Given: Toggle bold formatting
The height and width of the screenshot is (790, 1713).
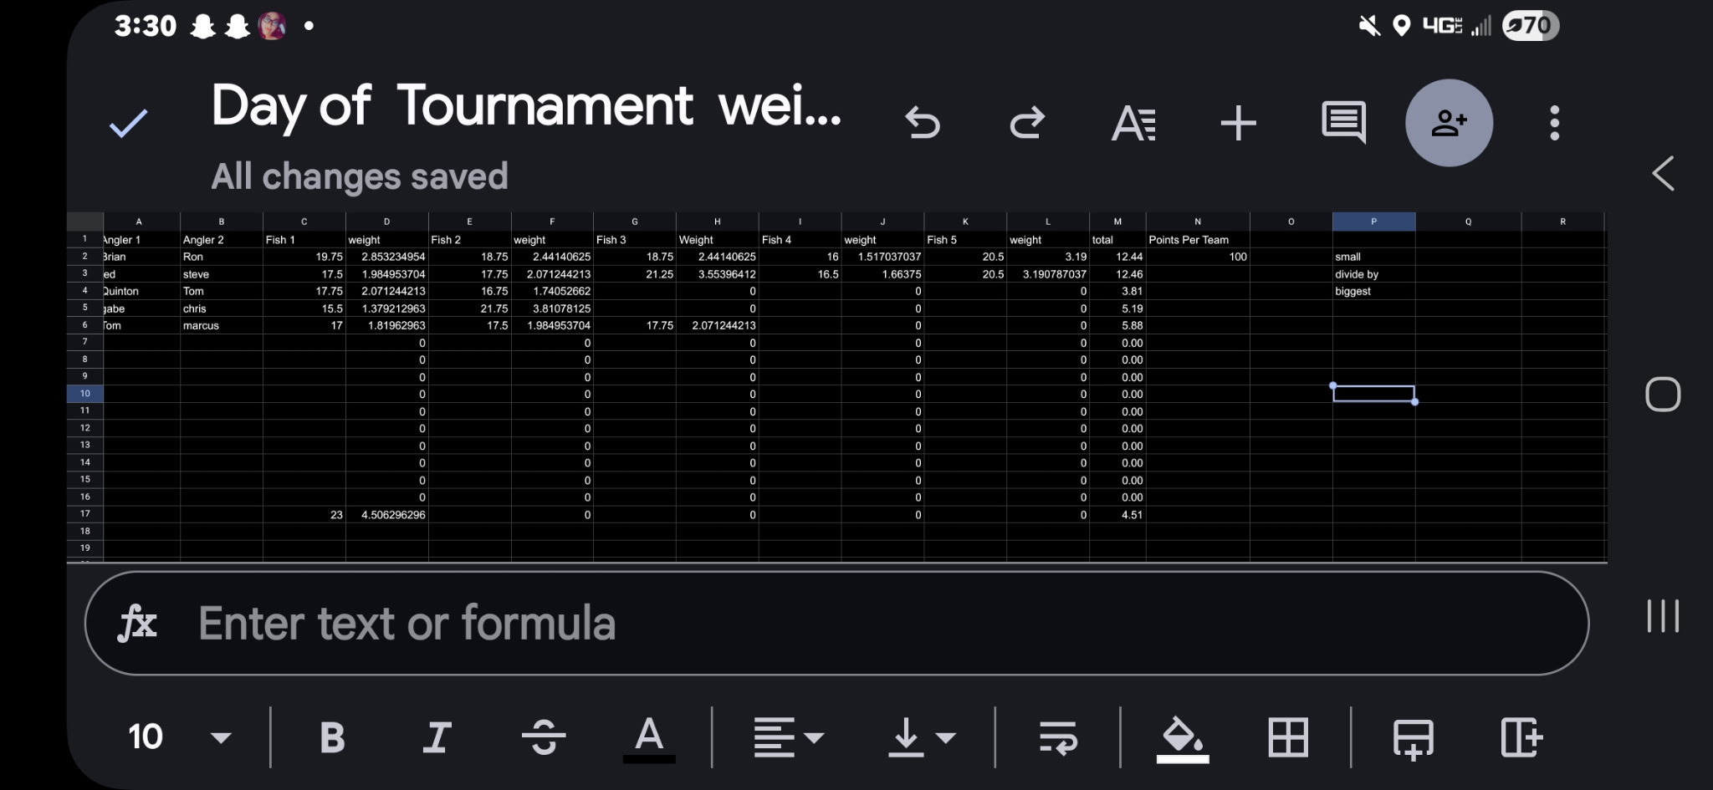Looking at the screenshot, I should pyautogui.click(x=332, y=737).
